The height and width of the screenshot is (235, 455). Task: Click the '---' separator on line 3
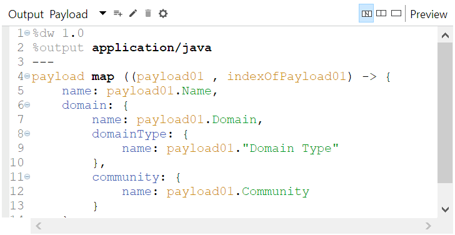[43, 62]
